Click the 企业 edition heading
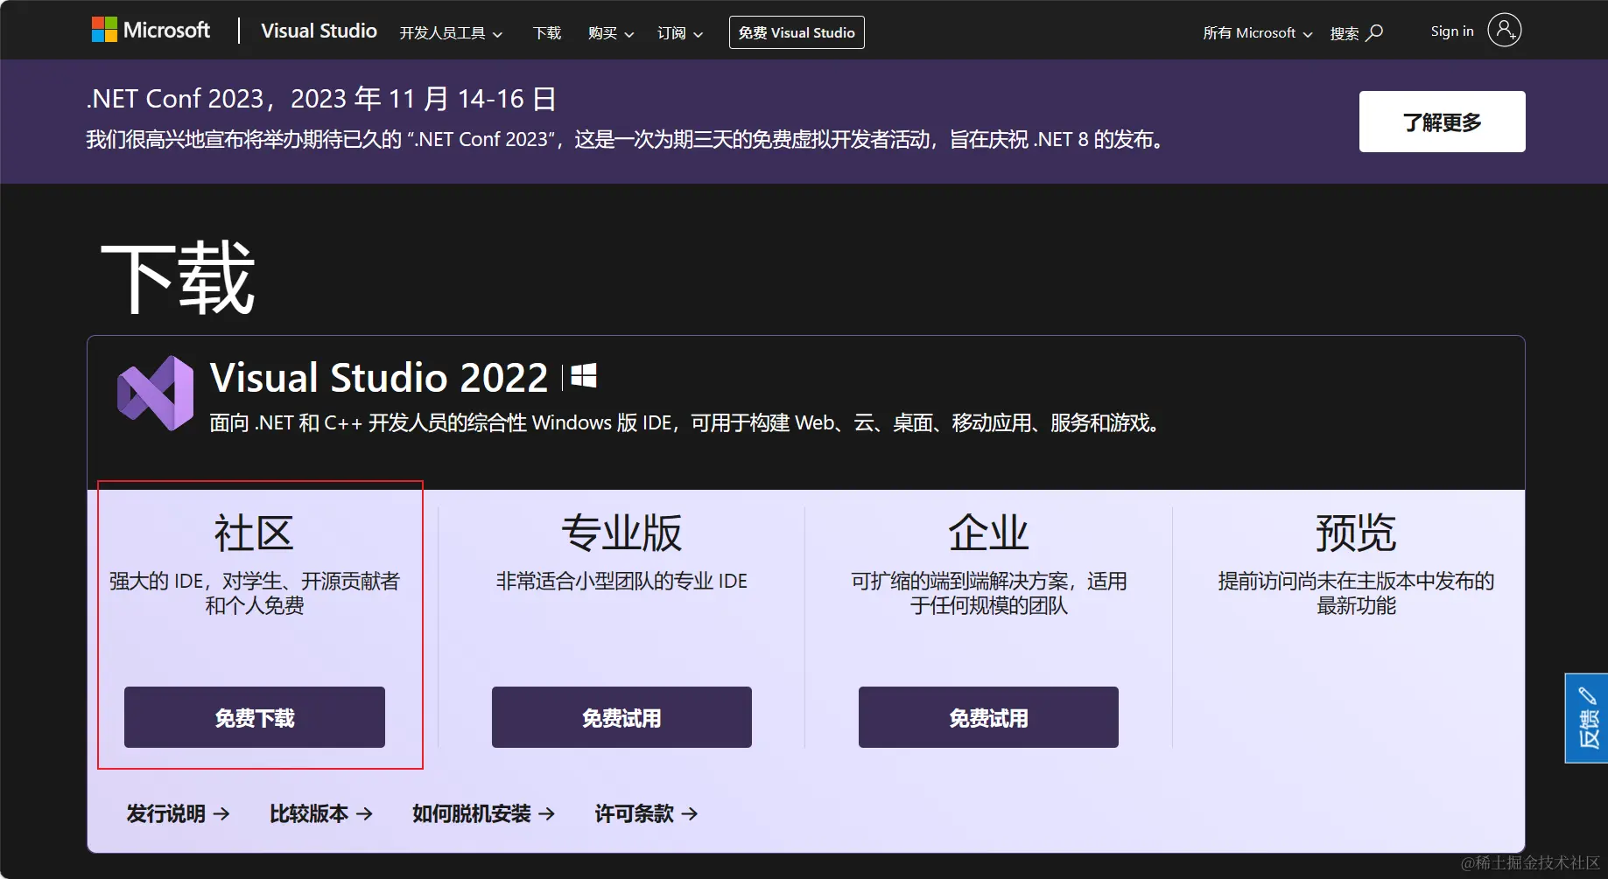Viewport: 1608px width, 879px height. pyautogui.click(x=988, y=533)
